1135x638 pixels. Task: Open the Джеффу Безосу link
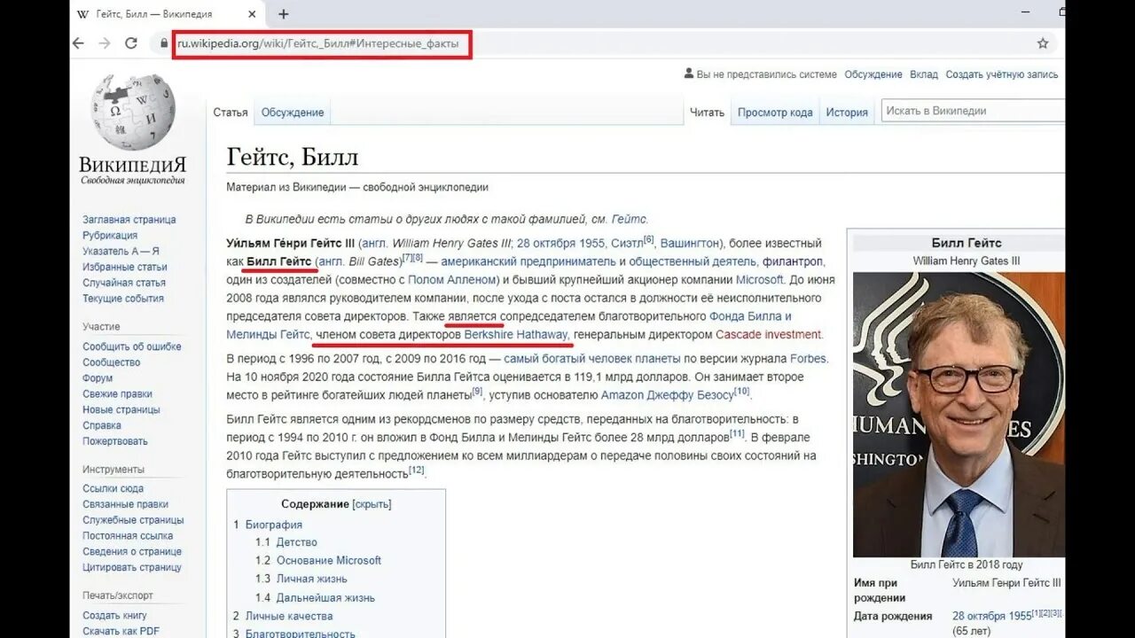689,395
